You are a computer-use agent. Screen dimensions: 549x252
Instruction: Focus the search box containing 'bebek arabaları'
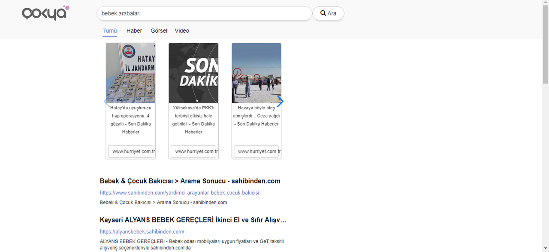[x=204, y=13]
